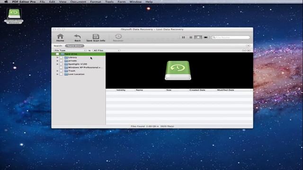Viewport: 303px width, 170px height.
Task: Click the Lost Location folder icon
Action: pos(66,74)
